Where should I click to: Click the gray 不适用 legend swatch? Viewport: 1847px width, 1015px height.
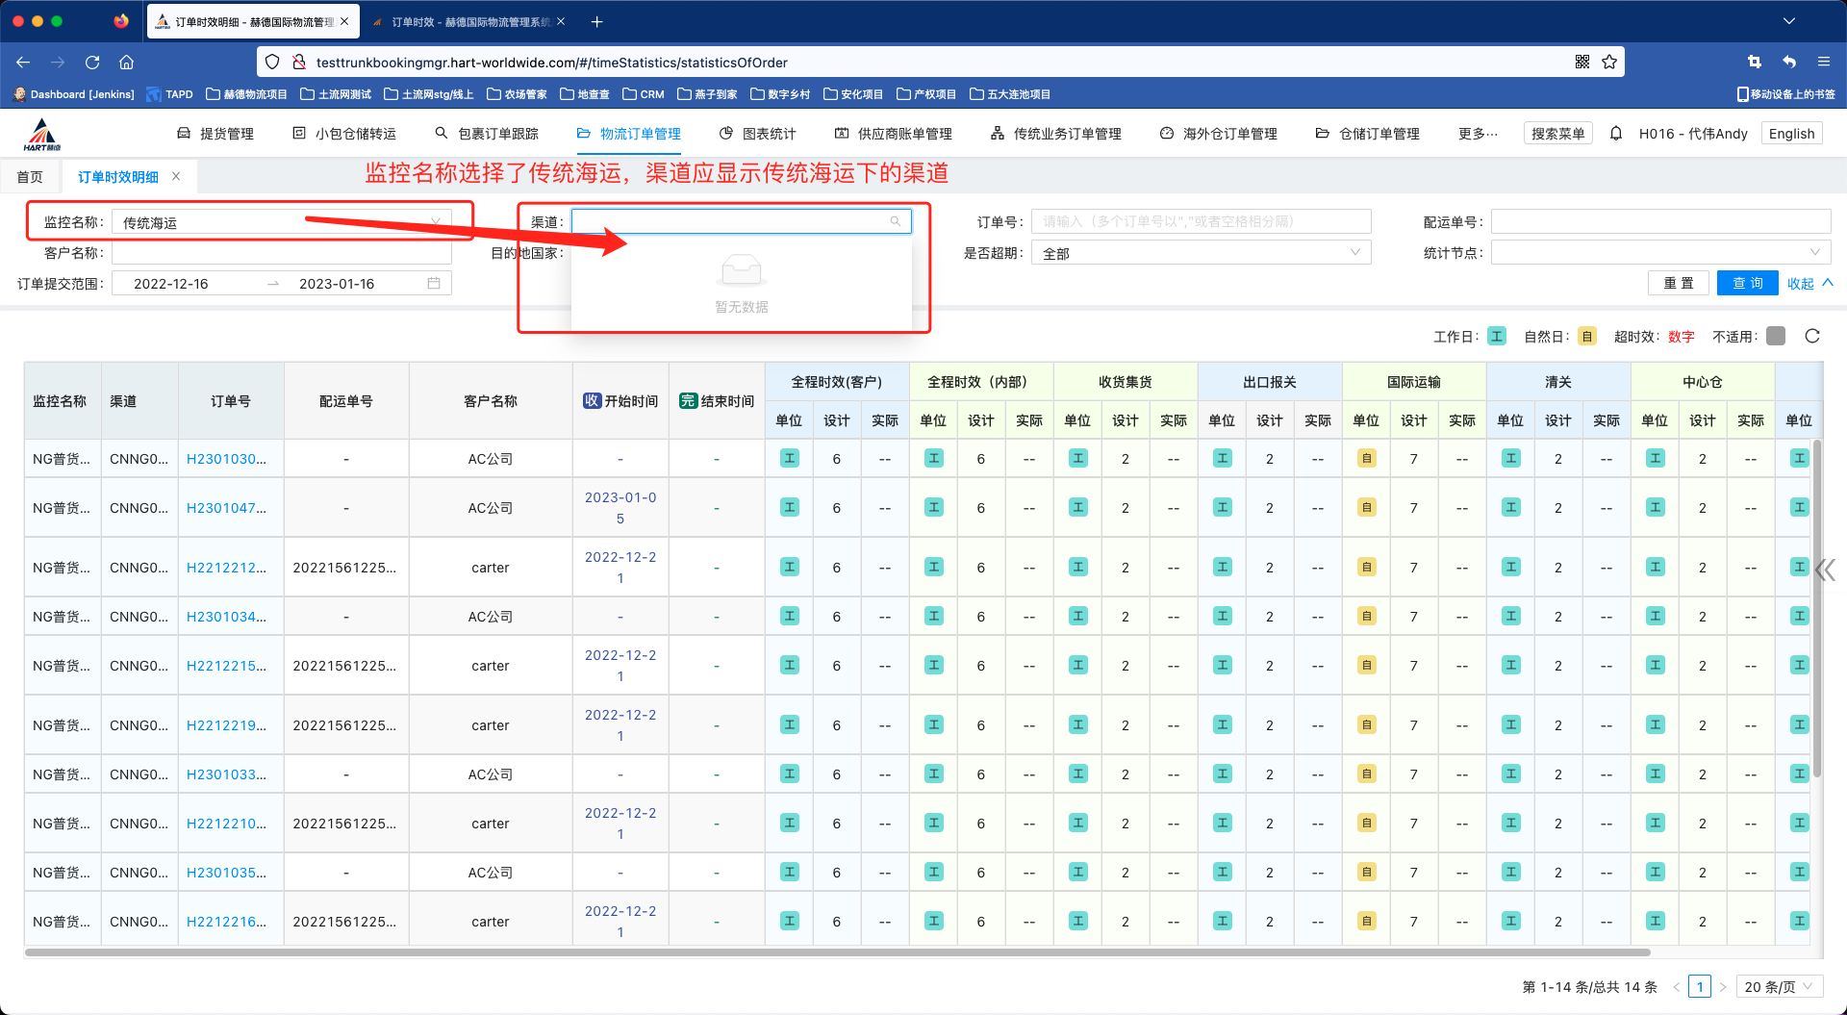coord(1776,336)
